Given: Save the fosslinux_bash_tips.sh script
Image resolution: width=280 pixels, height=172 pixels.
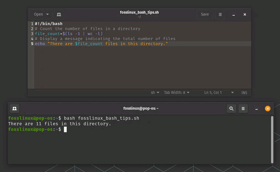Looking at the screenshot, I should (205, 14).
